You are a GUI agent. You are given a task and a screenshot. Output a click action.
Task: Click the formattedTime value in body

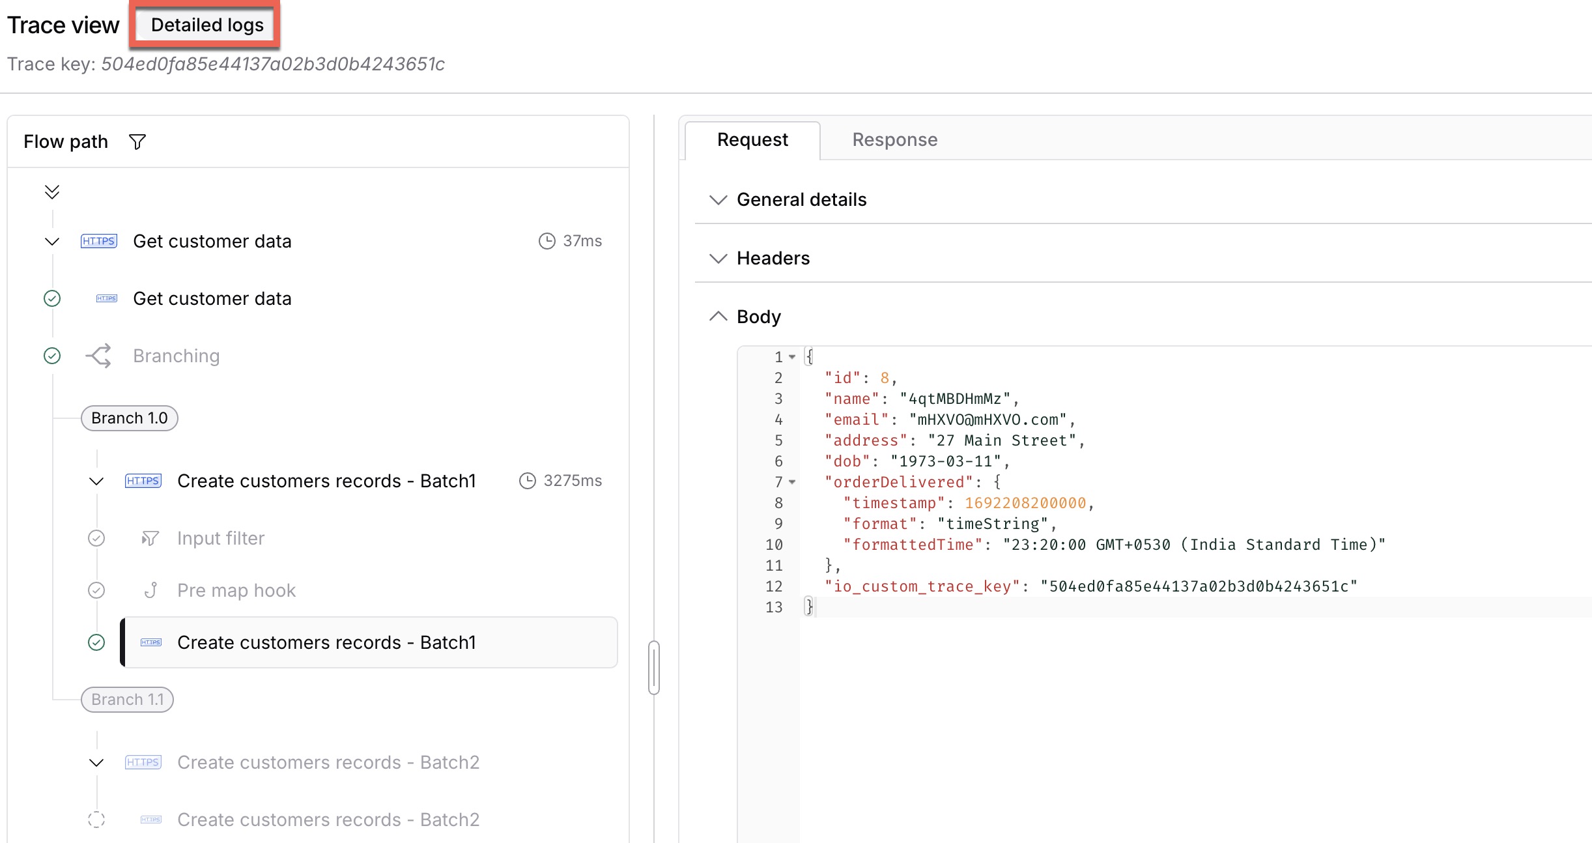tap(1194, 545)
